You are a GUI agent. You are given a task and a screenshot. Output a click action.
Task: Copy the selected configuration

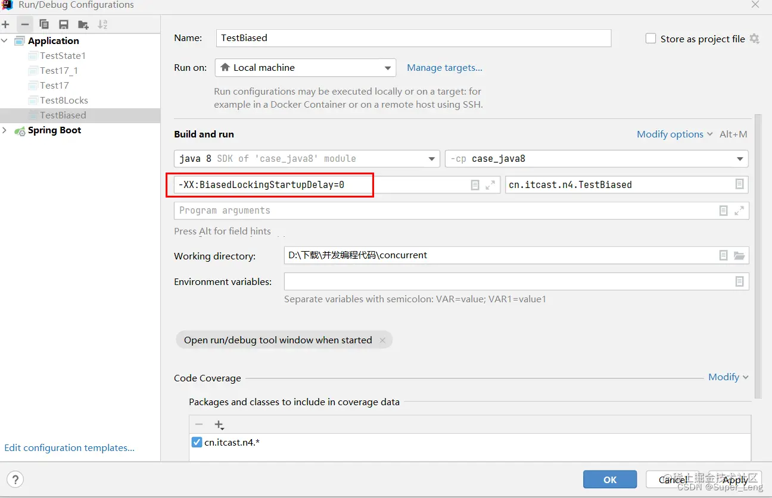pyautogui.click(x=44, y=24)
